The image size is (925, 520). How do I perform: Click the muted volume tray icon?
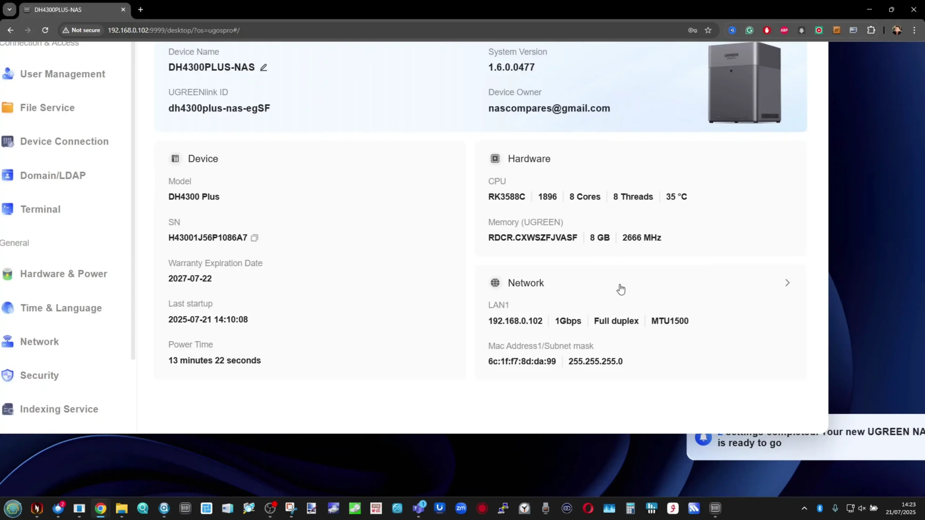[862, 508]
